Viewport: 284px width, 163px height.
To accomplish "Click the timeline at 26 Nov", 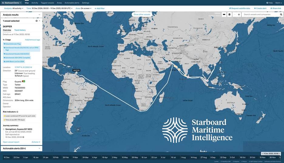I will click(273, 157).
